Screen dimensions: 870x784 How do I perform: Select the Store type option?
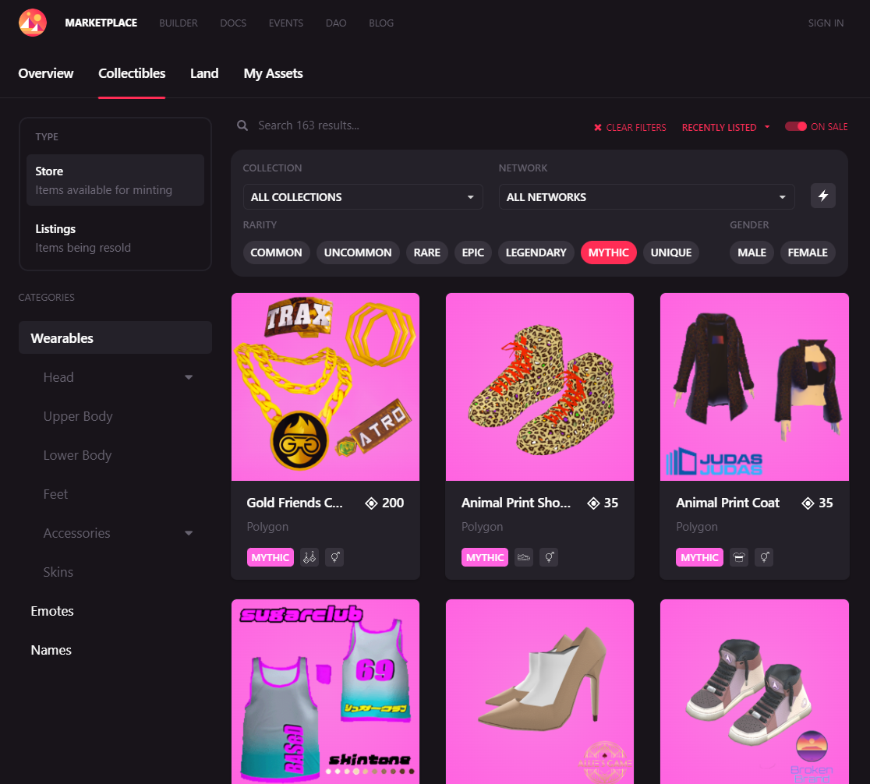tap(115, 180)
